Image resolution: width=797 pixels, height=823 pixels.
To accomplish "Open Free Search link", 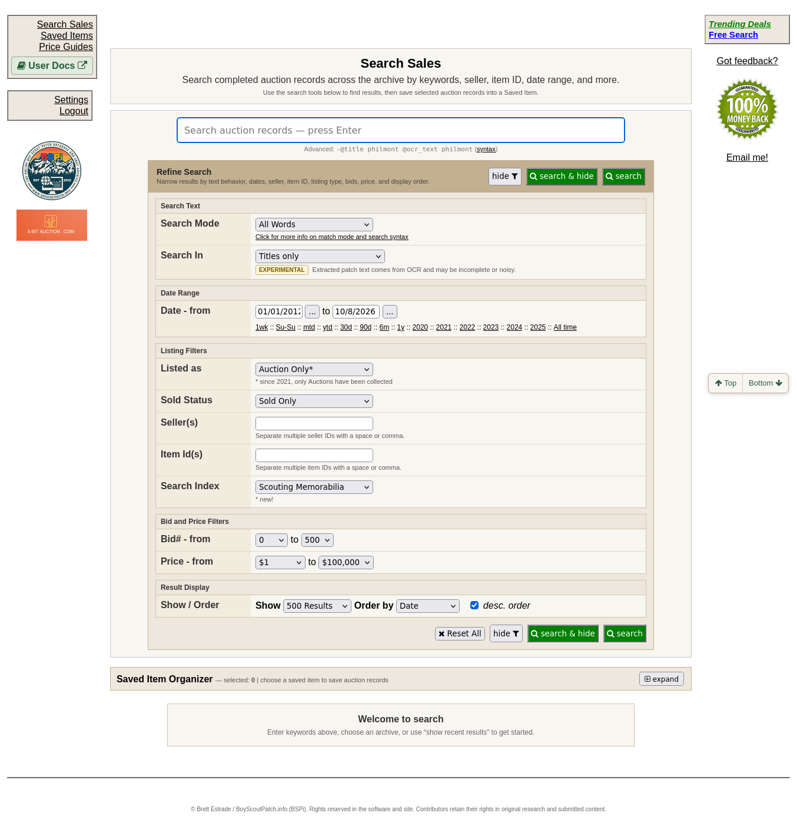I will tap(733, 35).
